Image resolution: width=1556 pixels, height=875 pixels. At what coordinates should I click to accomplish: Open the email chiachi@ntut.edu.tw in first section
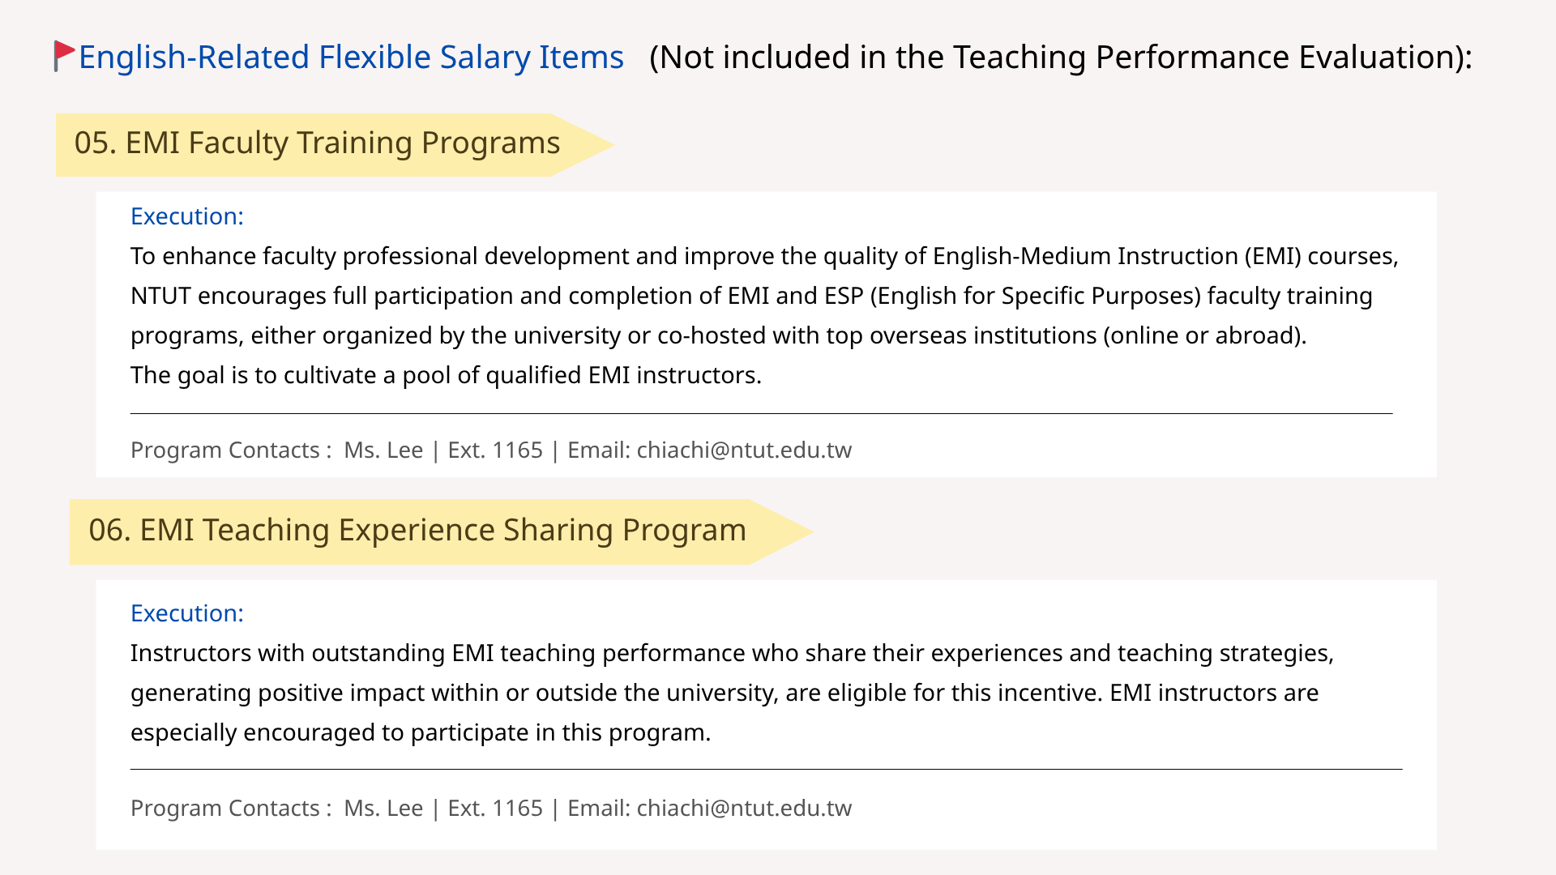pyautogui.click(x=744, y=450)
